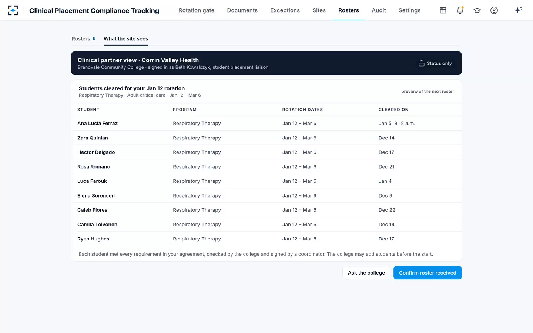Select the Rosters nav item
The height and width of the screenshot is (333, 533).
[349, 10]
